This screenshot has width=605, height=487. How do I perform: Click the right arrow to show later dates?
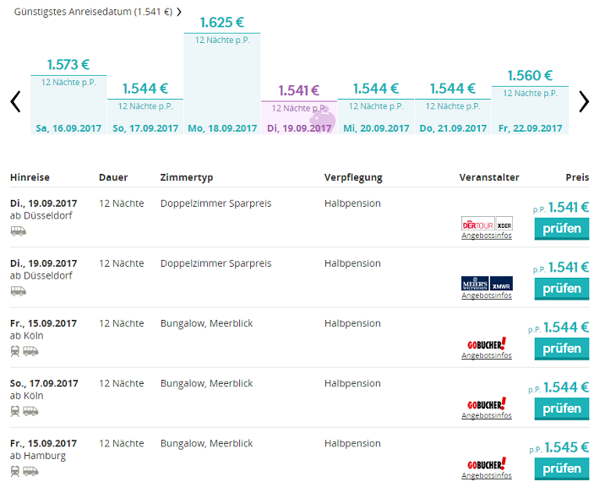pos(584,102)
